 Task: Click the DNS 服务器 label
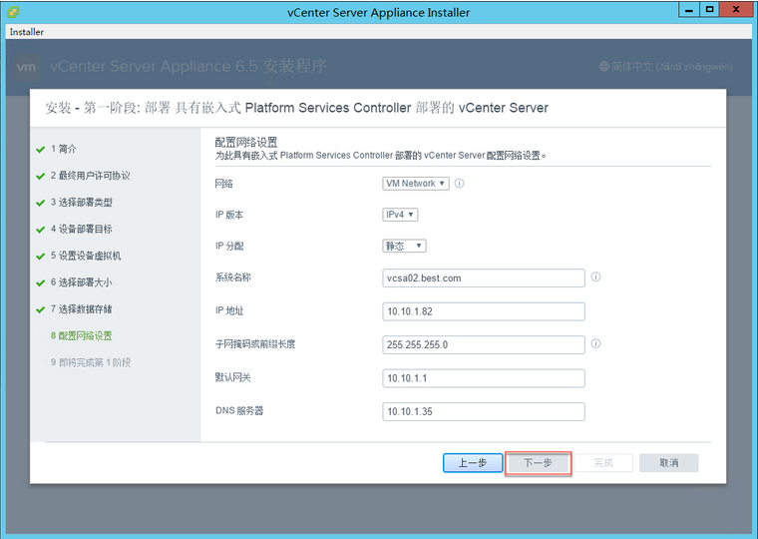pos(239,411)
